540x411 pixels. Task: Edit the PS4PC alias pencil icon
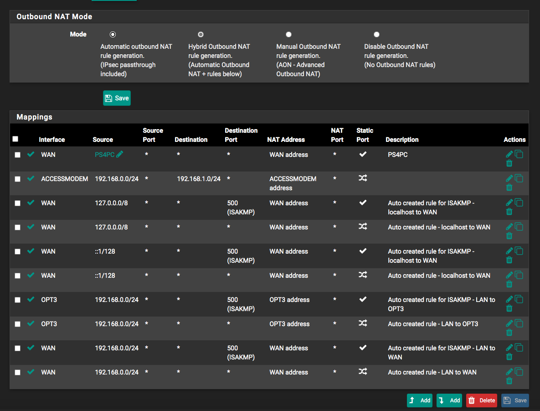[x=119, y=154]
